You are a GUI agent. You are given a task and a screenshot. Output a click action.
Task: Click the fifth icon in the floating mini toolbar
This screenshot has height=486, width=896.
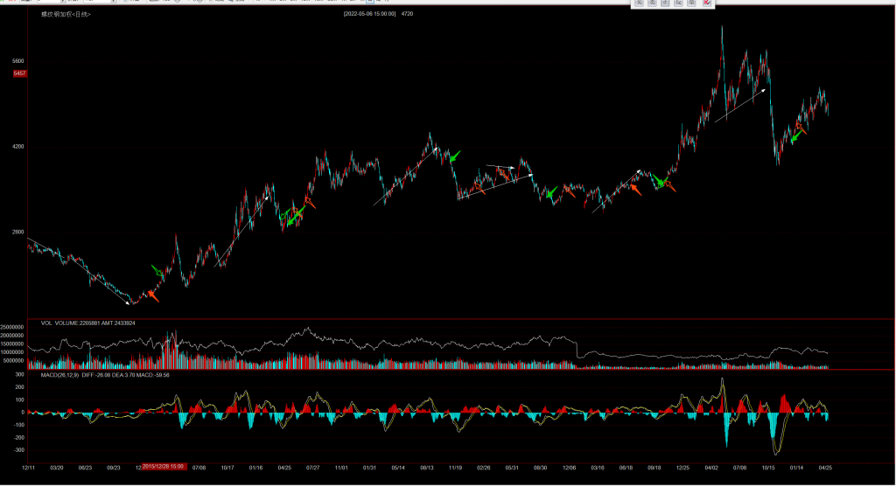click(692, 3)
